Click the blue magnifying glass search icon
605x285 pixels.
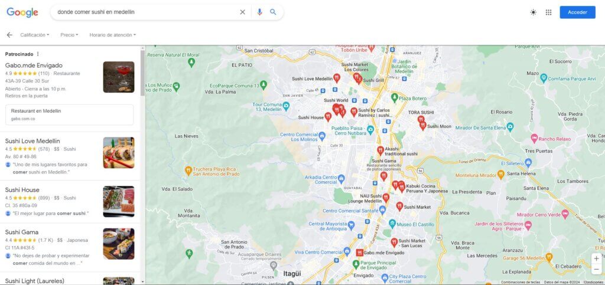(273, 12)
